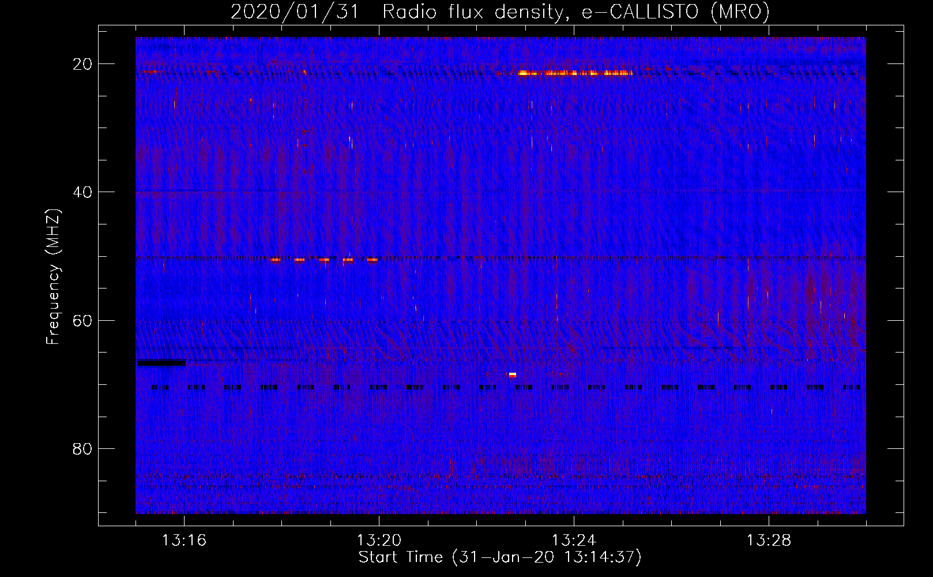Click the time tick label '13:24'
This screenshot has width=933, height=577.
574,541
